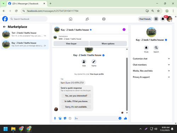This screenshot has height=133, width=177.
Task: Click the Add people icon in chat
Action: coord(84,62)
